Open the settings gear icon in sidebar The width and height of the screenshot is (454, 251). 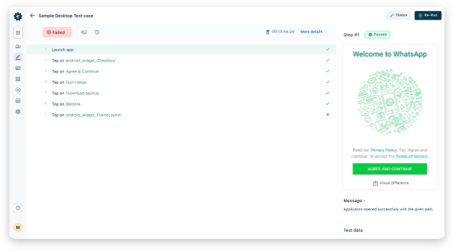click(x=18, y=111)
